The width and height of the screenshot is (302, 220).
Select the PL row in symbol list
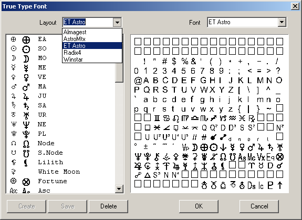pos(61,134)
